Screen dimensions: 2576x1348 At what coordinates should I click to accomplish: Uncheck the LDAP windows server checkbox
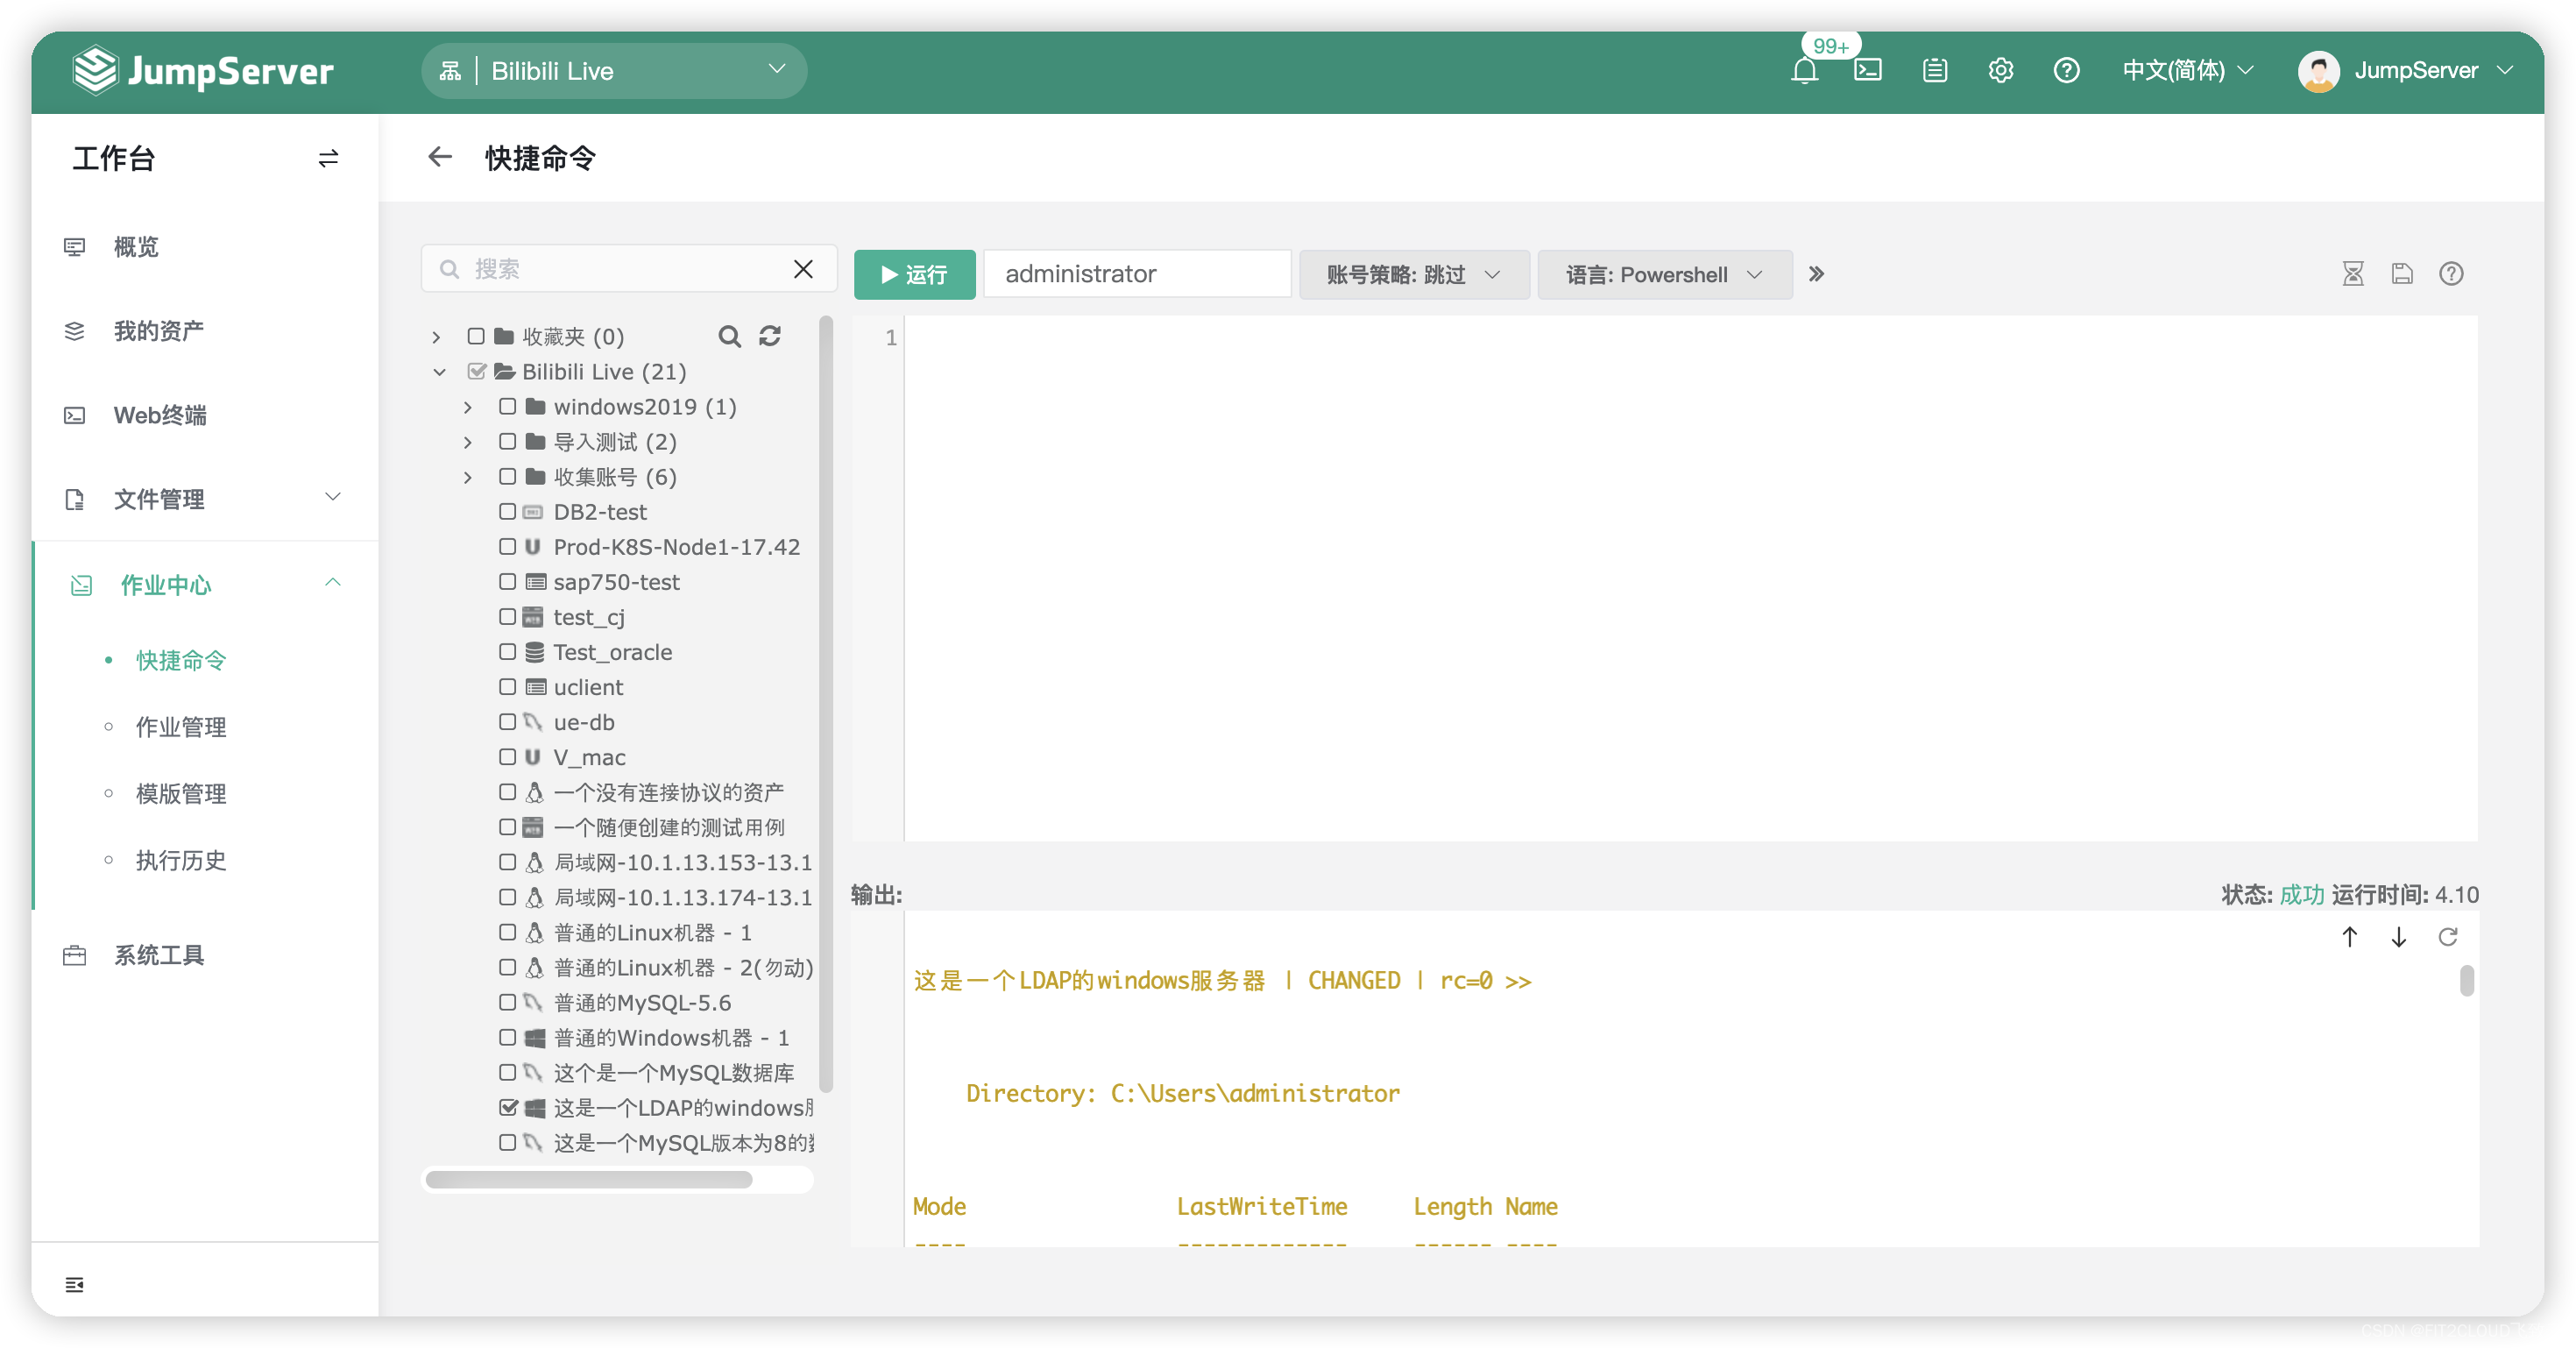pyautogui.click(x=508, y=1107)
